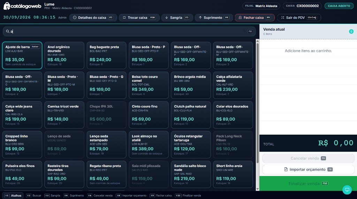Select Blusa seda Preto P card
The image size is (357, 199).
149,55
